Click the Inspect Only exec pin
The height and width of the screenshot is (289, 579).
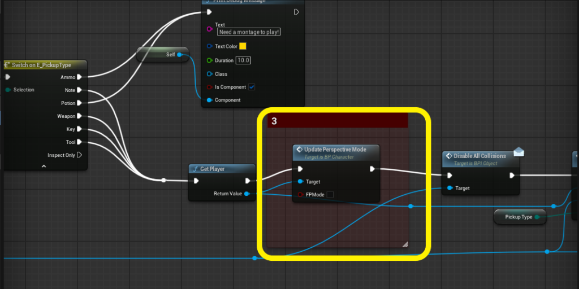pyautogui.click(x=80, y=155)
